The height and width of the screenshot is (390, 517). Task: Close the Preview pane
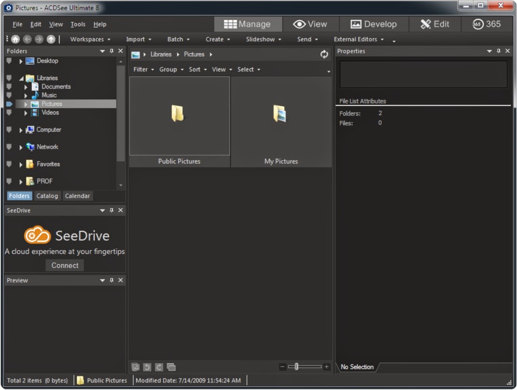point(121,280)
